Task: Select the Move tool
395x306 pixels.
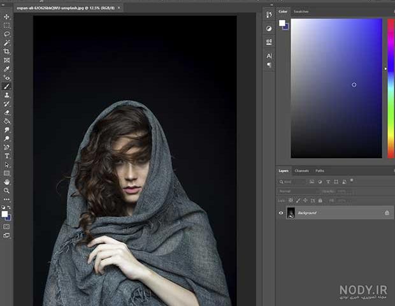Action: [7, 17]
